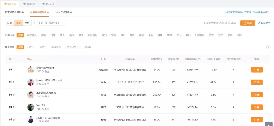This screenshot has width=274, height=126.
Task: Filter followers by <10万
Action: pyautogui.click(x=30, y=47)
